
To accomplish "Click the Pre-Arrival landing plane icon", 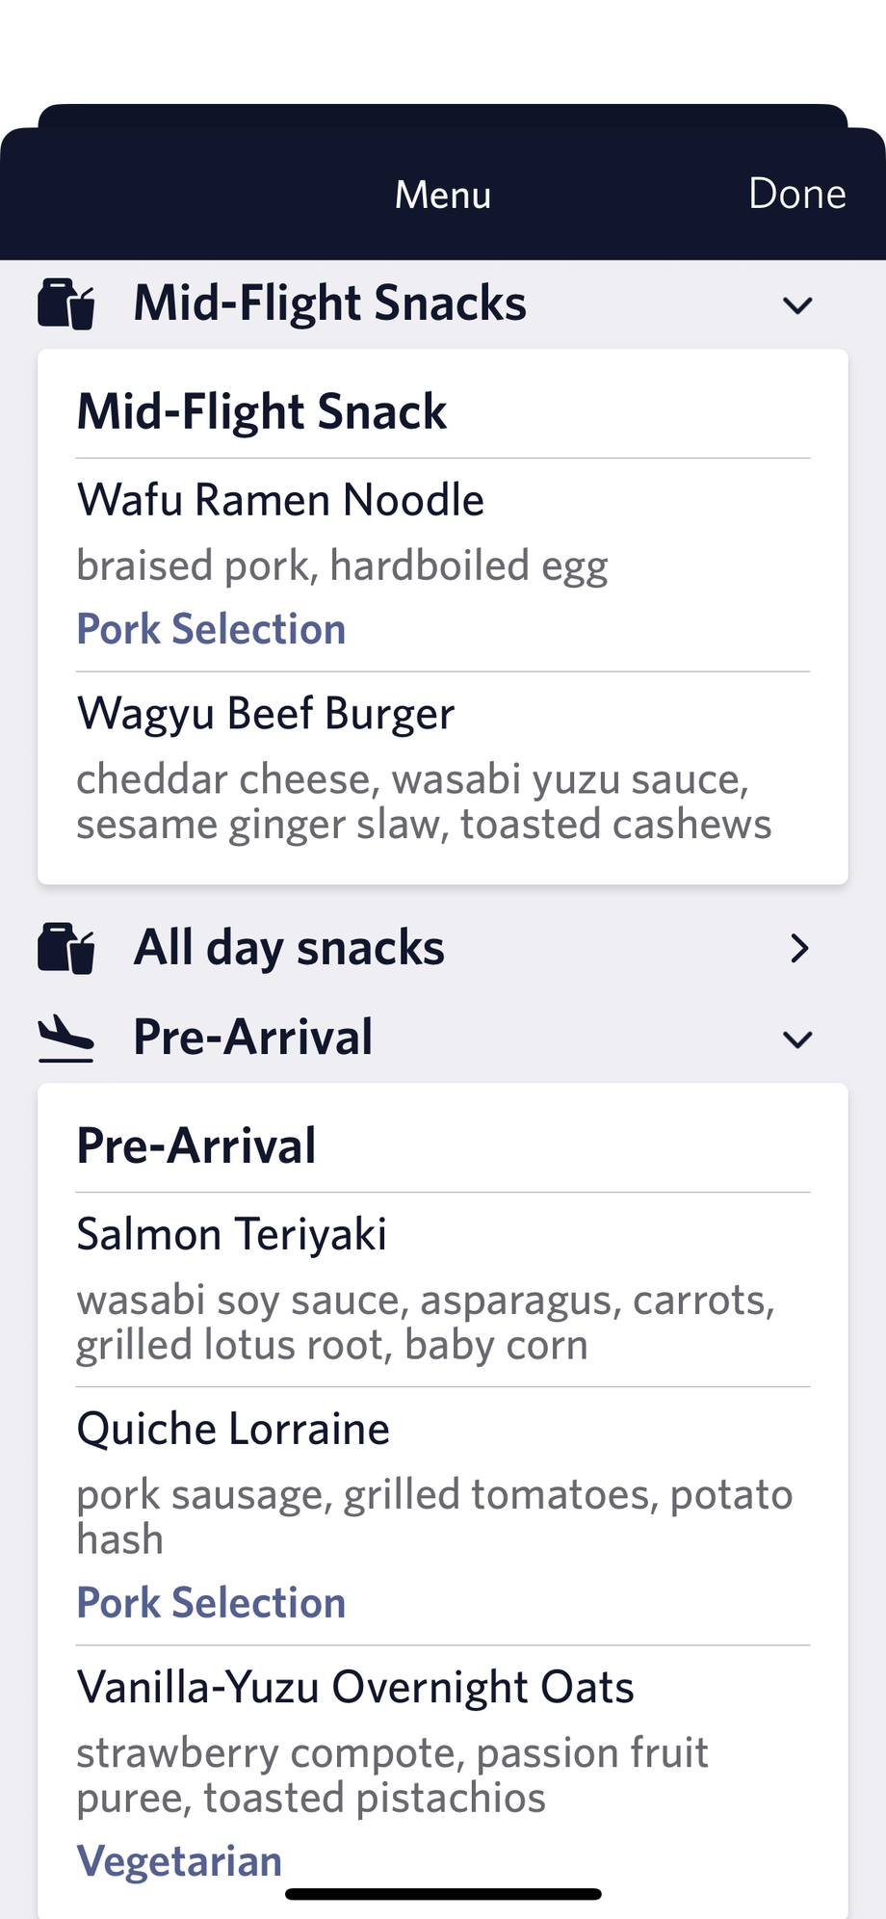I will (x=65, y=1038).
